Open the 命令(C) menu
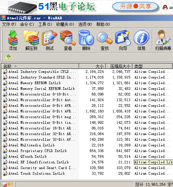This screenshot has width=173, height=187. tap(27, 24)
